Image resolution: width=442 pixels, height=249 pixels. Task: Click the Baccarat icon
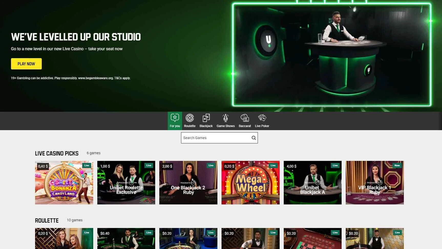pos(245,118)
